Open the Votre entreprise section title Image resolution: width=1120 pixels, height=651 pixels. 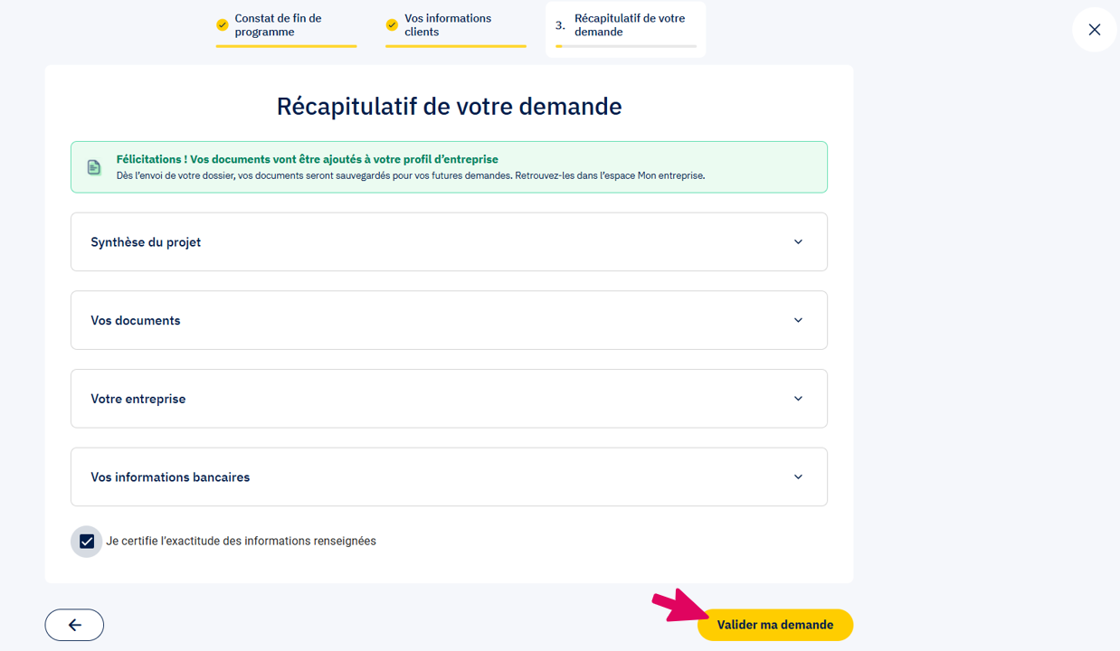click(138, 399)
